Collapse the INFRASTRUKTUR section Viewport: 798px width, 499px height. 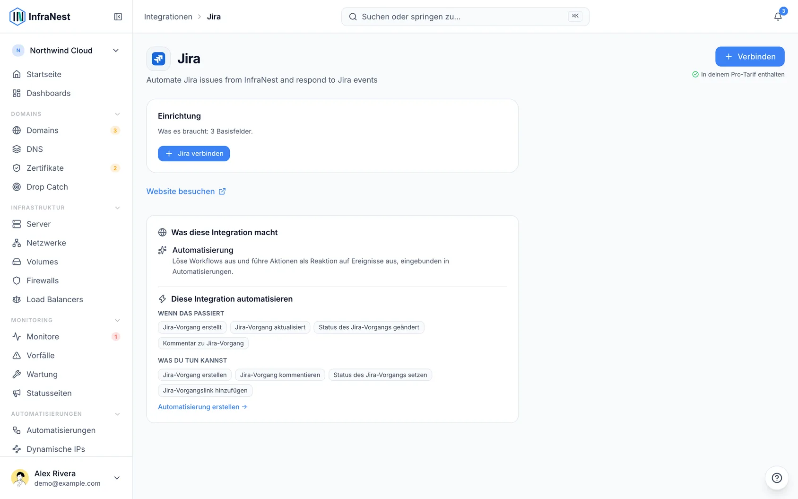[x=118, y=208]
